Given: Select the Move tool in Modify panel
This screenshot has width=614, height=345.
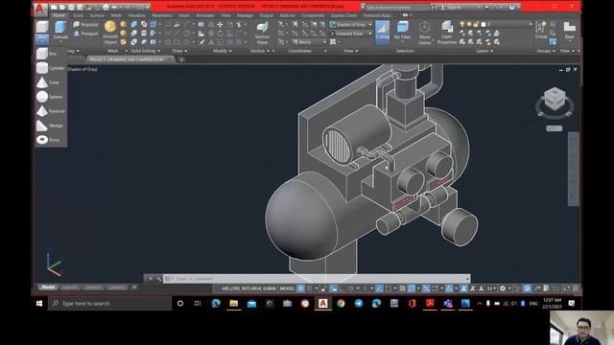Looking at the screenshot, I should pos(220,25).
